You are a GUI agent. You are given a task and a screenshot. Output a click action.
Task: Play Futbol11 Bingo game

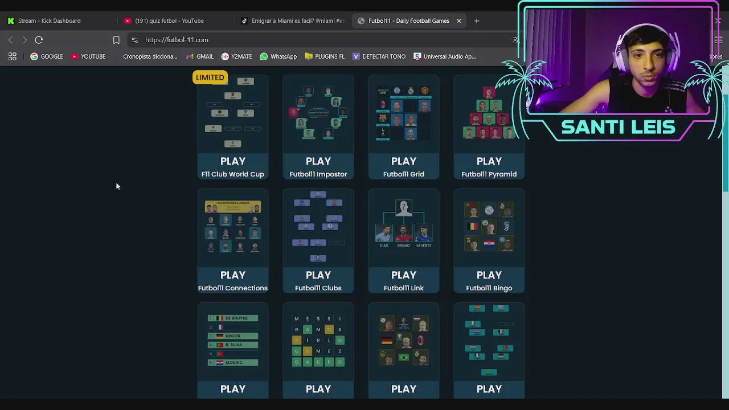(489, 275)
